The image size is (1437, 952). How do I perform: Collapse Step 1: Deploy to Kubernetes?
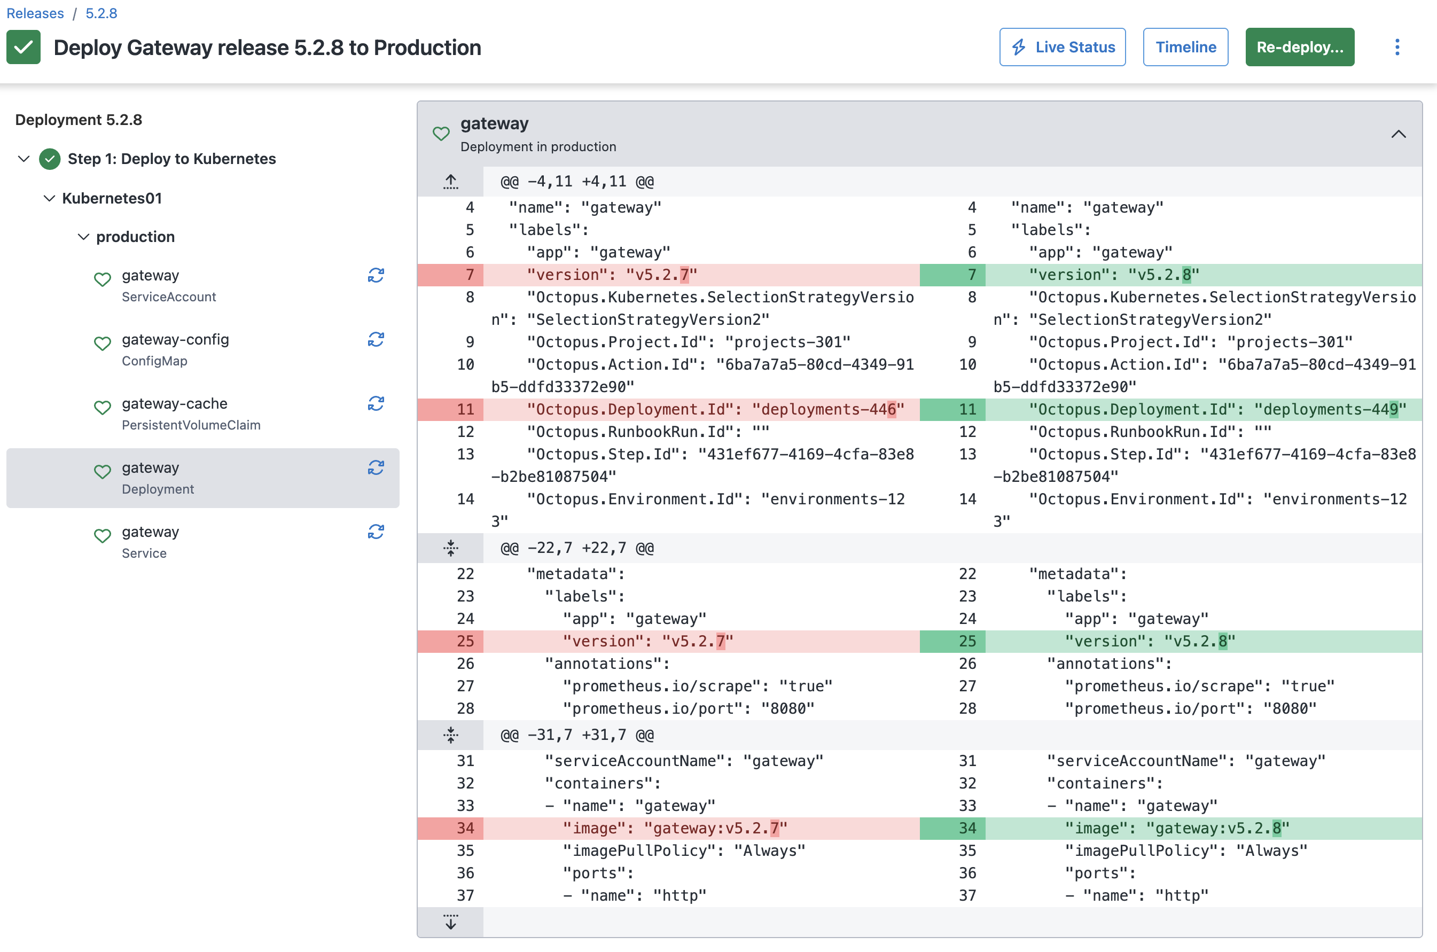pyautogui.click(x=24, y=159)
